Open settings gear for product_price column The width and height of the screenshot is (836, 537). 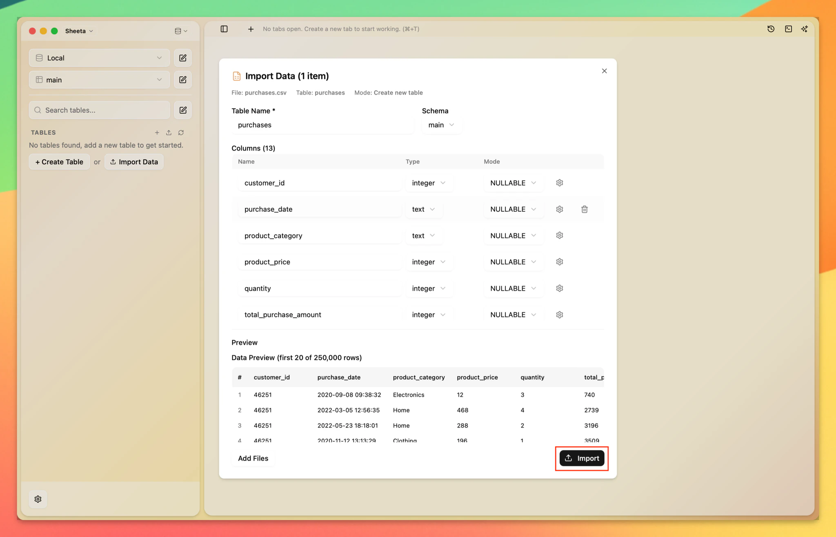560,262
